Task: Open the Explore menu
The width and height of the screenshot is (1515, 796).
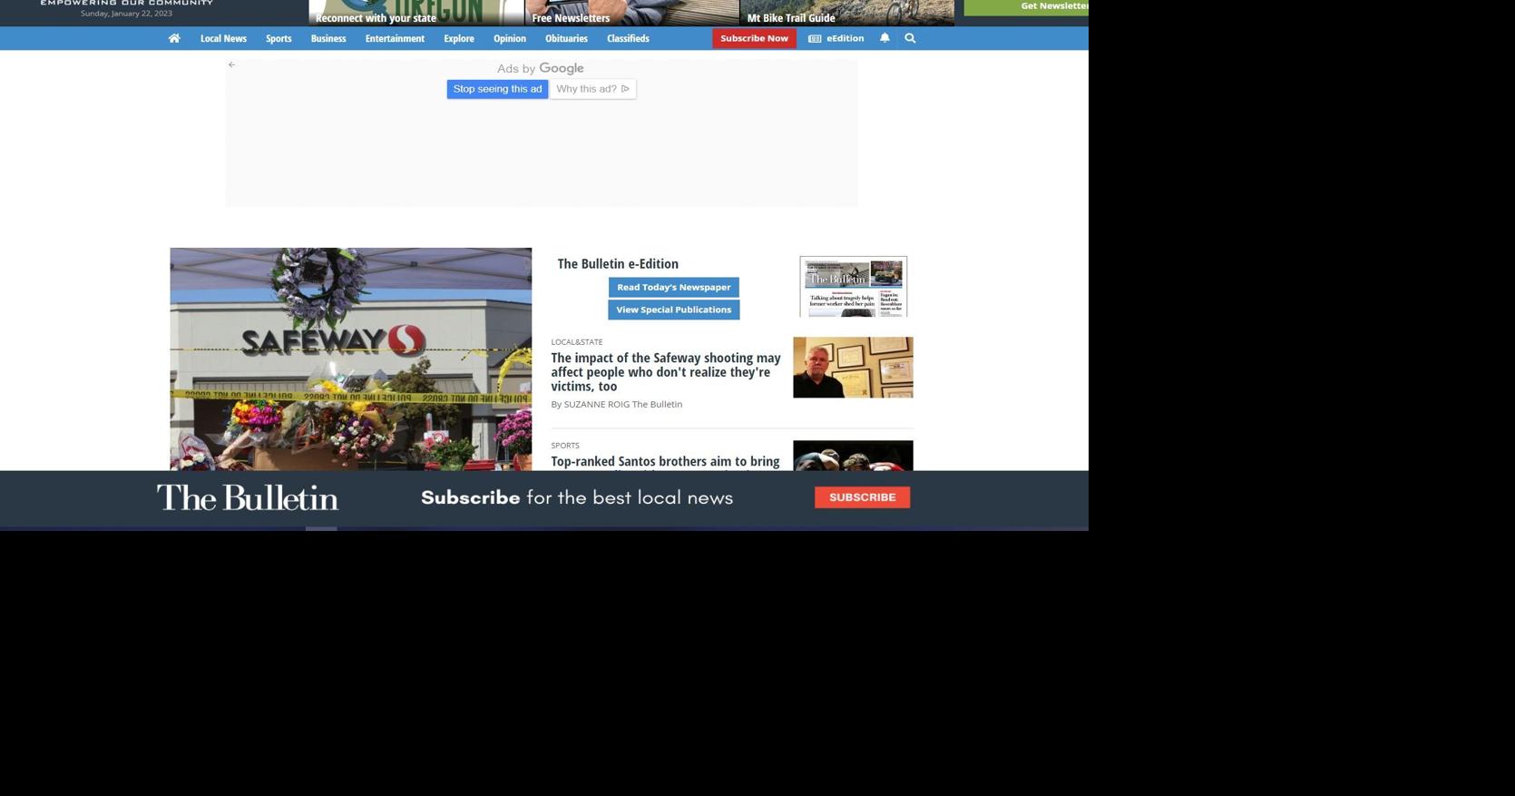Action: (459, 38)
